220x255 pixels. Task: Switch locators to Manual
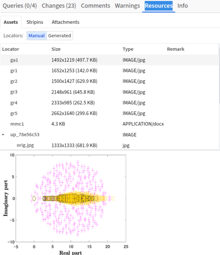(x=36, y=36)
